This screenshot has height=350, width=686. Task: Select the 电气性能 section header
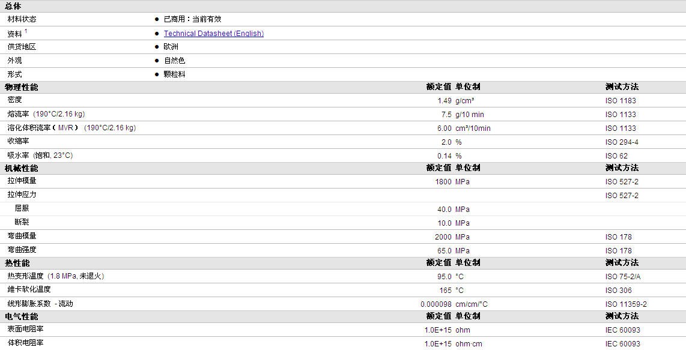[x=22, y=316]
